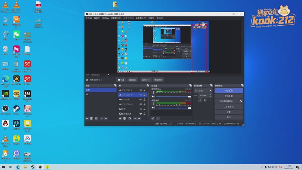Viewport: 302px width, 170px height.
Task: Hide the 显示器采集 source via eye icon
Action: 140,114
